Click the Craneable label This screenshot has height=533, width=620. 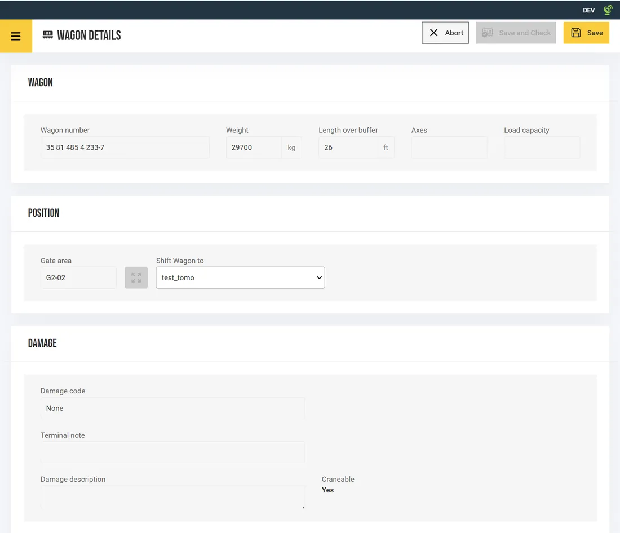click(x=338, y=479)
